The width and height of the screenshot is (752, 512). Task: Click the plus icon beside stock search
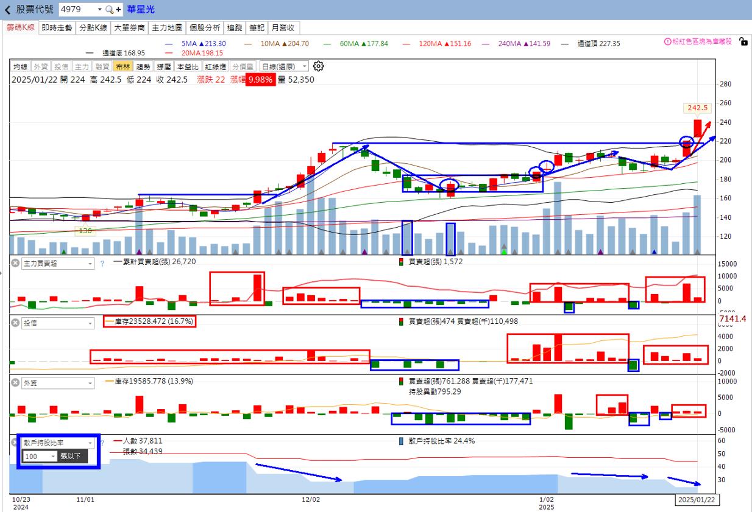tap(118, 10)
